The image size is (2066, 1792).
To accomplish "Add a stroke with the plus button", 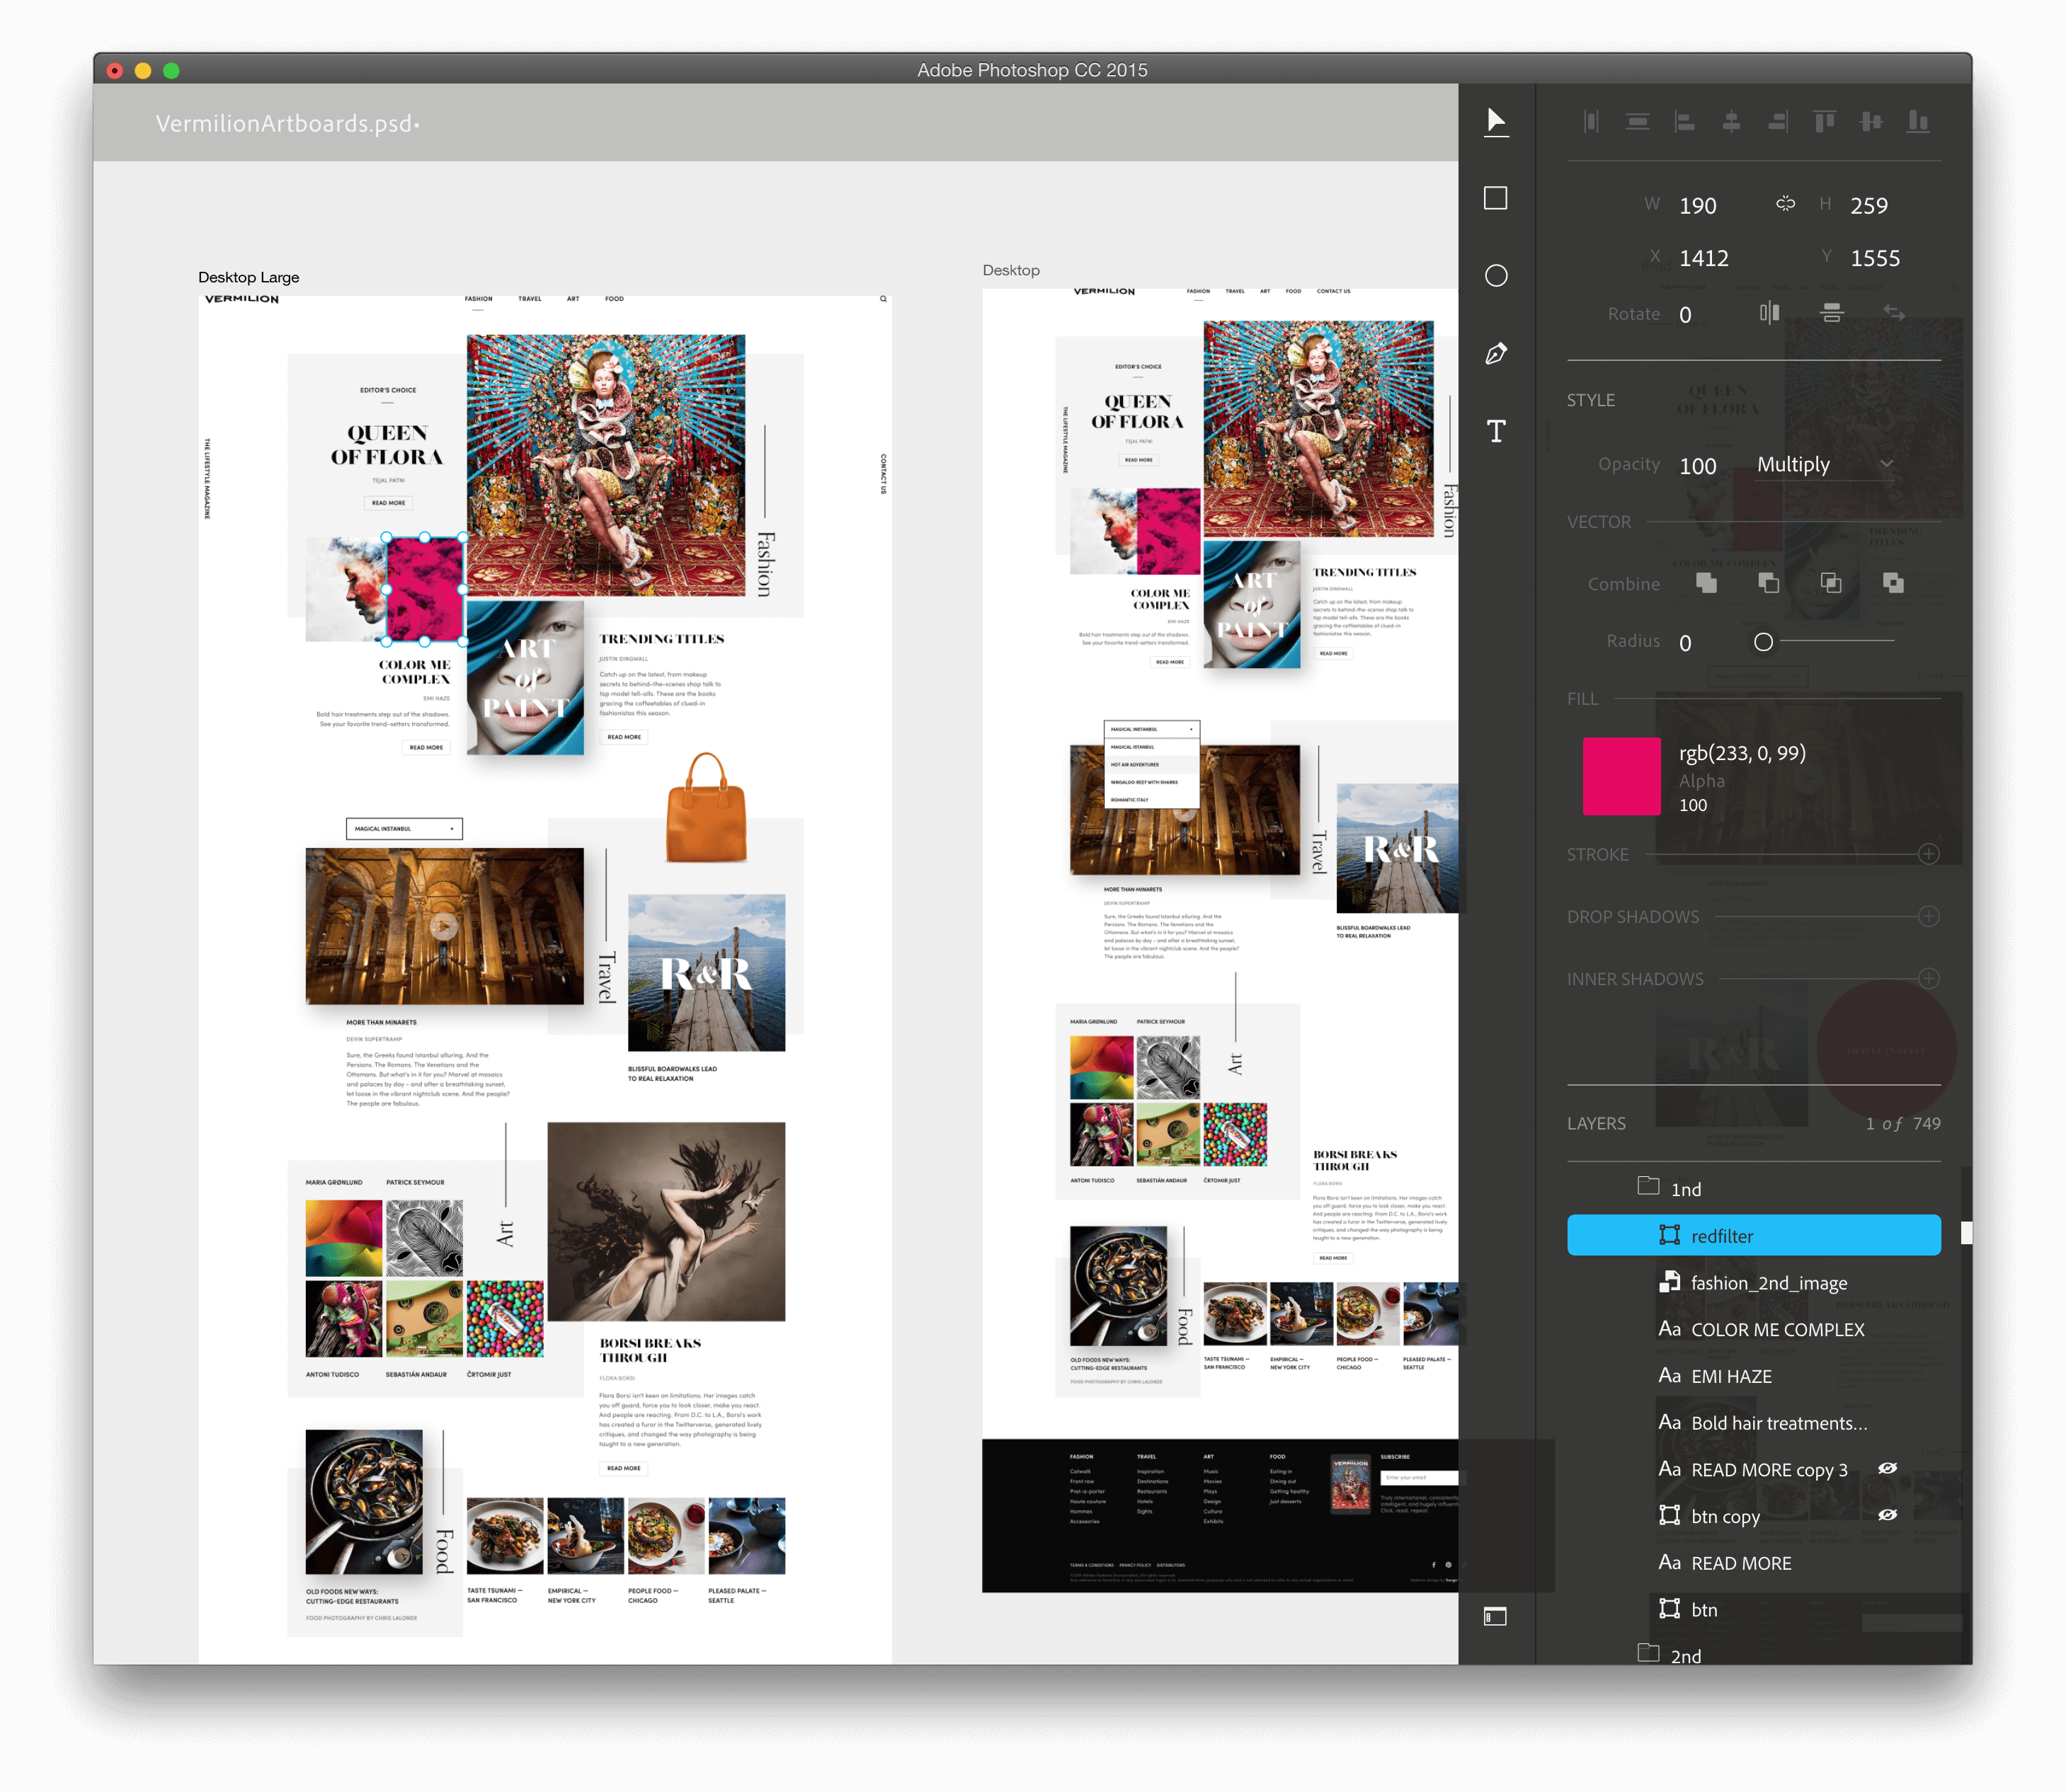I will click(x=1930, y=854).
